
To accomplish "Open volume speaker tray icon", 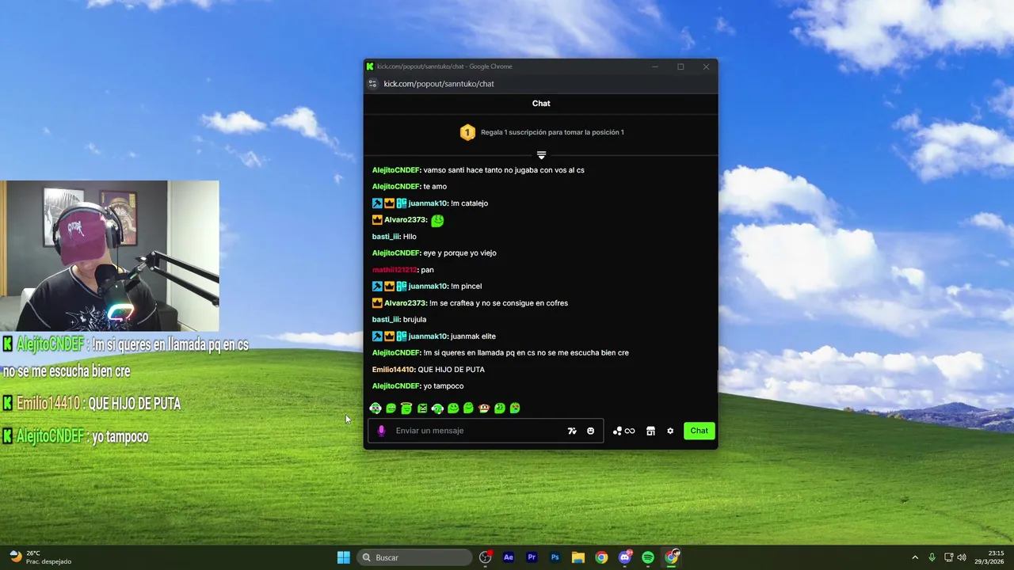I will pyautogui.click(x=962, y=557).
